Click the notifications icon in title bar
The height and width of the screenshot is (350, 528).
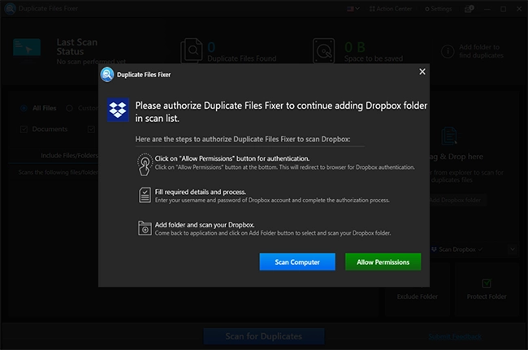[469, 9]
